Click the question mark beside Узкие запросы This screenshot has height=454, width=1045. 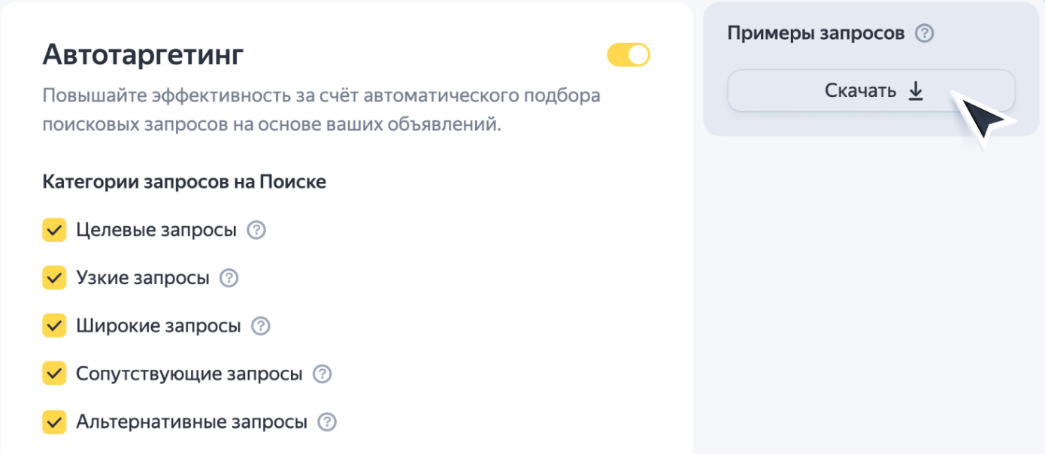tap(229, 278)
